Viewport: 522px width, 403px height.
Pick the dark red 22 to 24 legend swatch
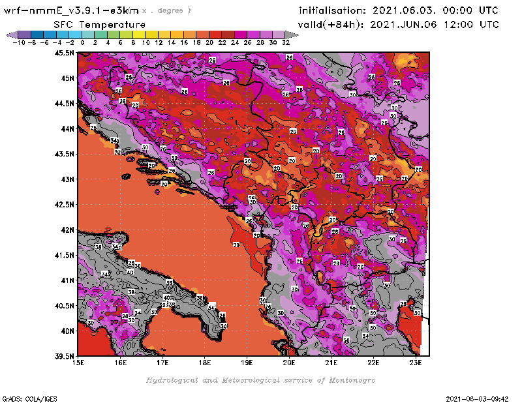click(227, 35)
